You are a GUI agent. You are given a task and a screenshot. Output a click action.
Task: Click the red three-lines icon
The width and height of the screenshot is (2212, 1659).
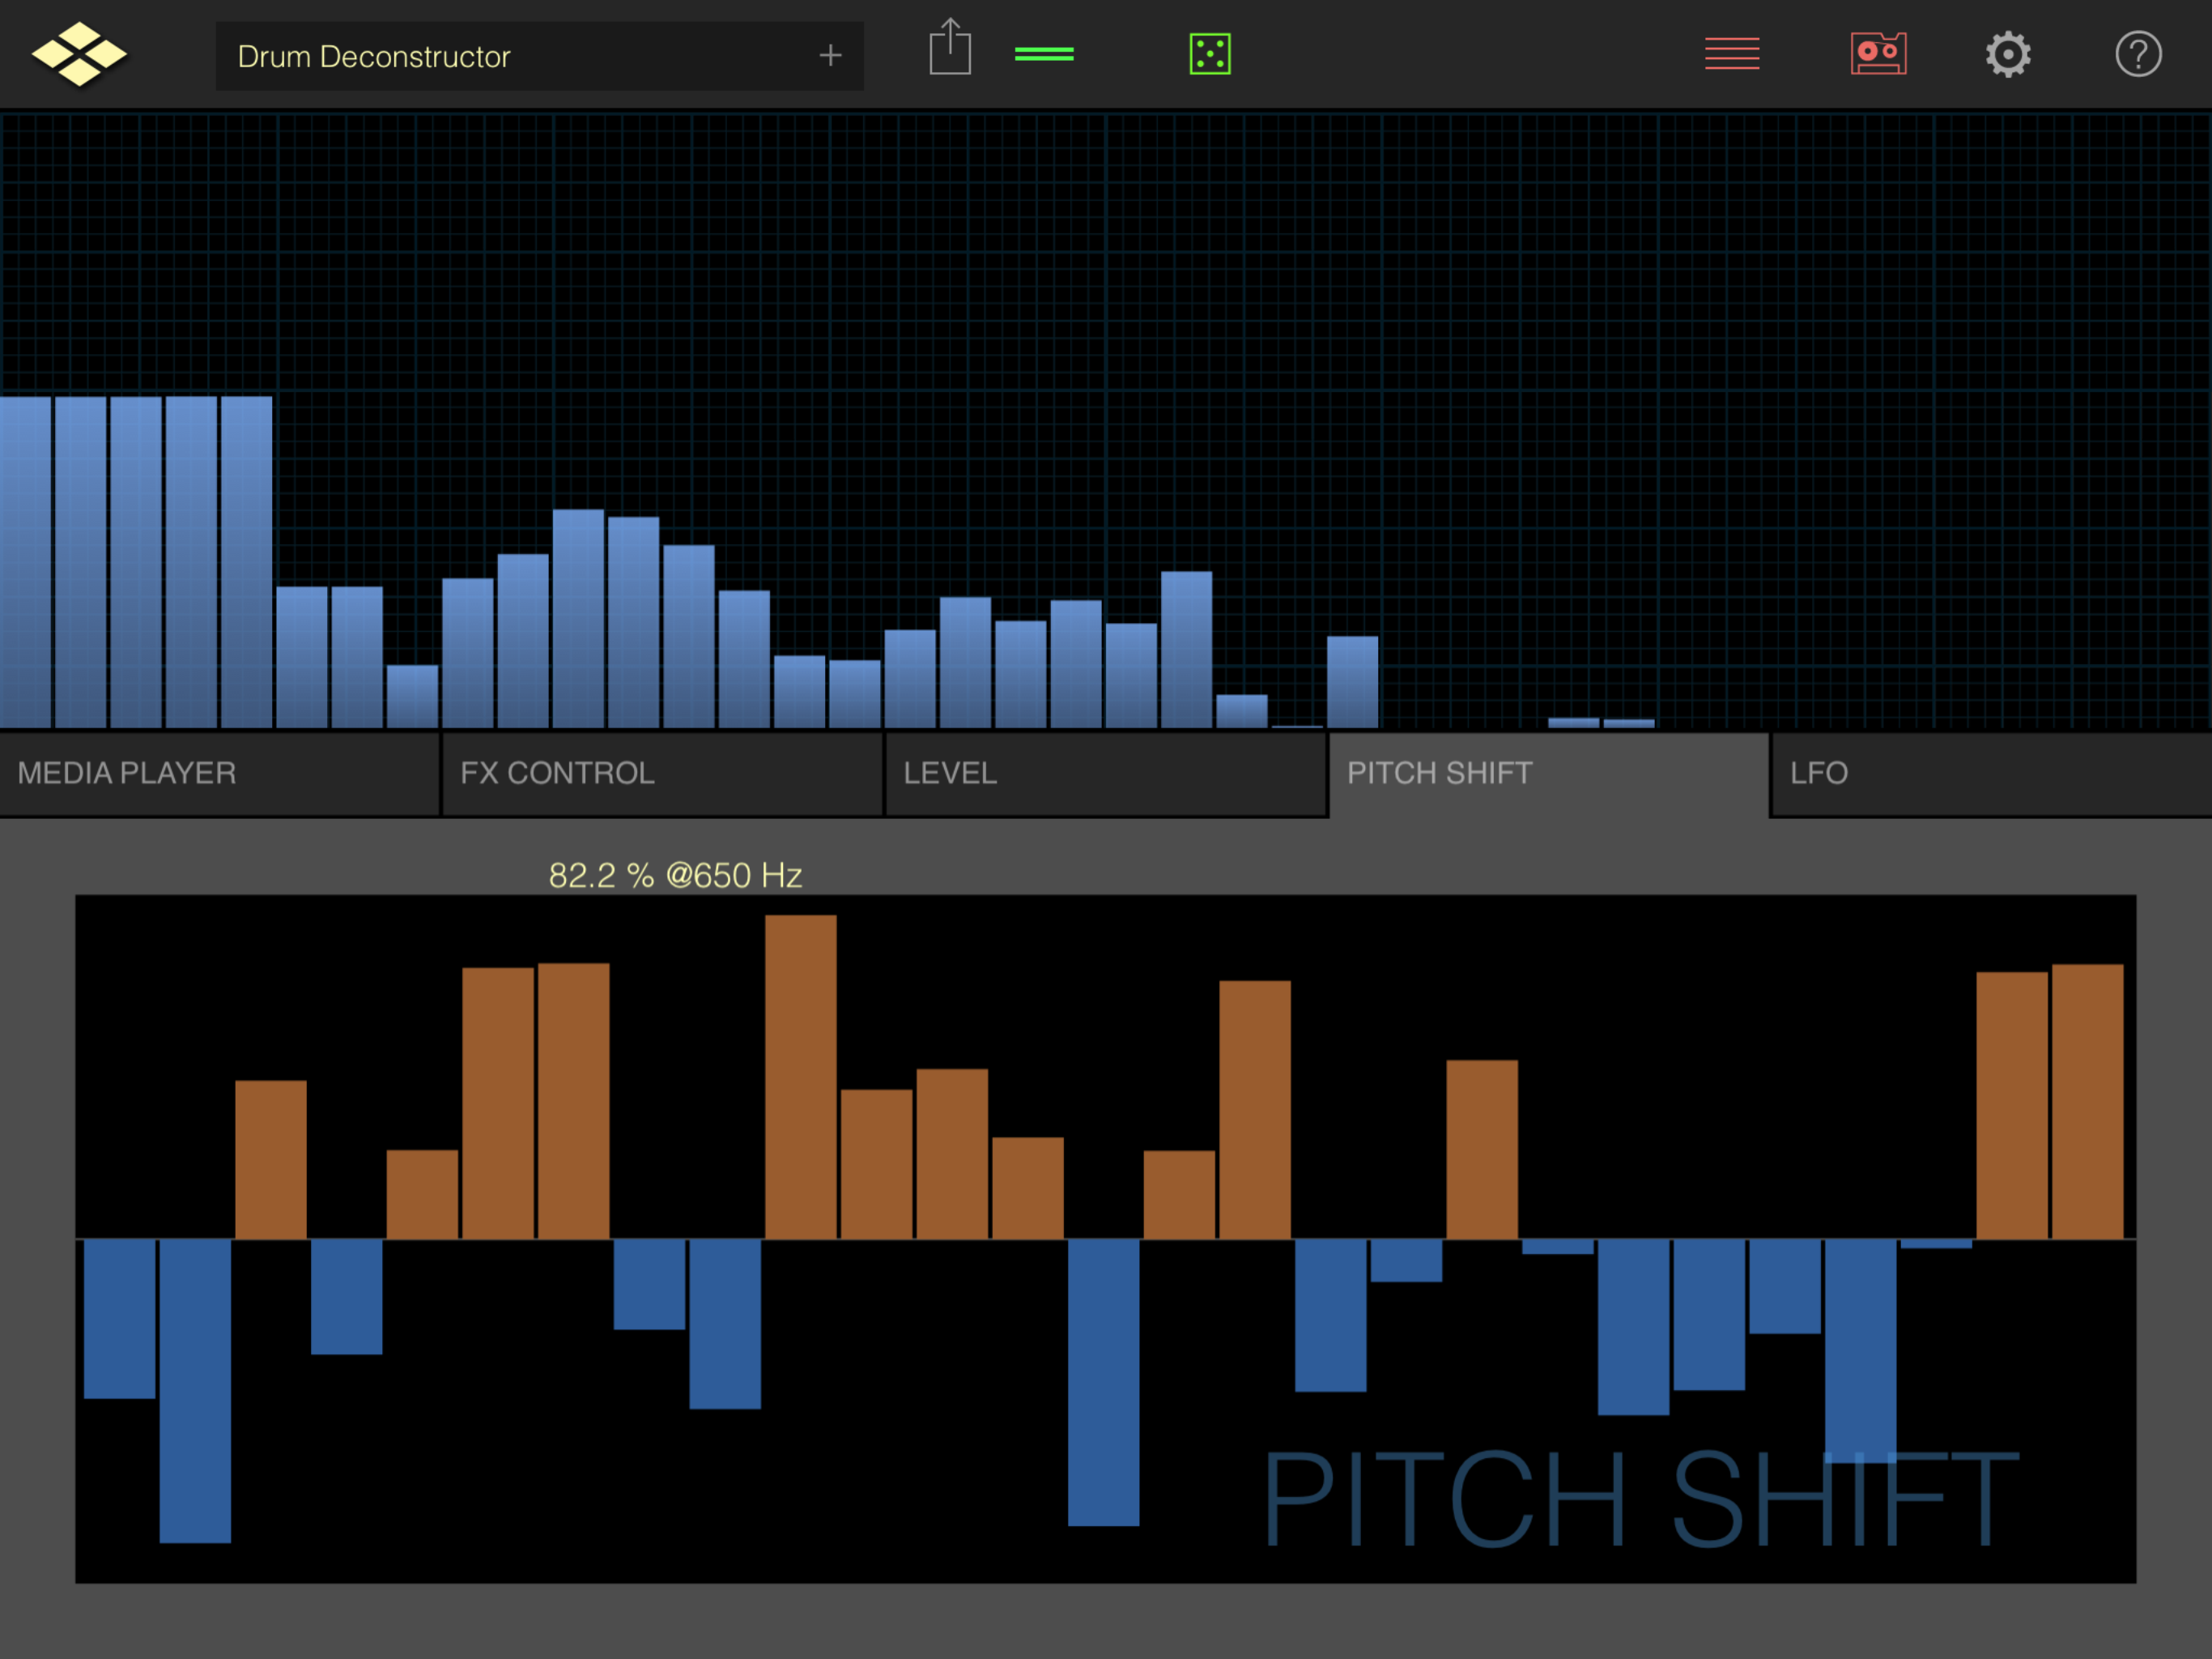(1731, 54)
